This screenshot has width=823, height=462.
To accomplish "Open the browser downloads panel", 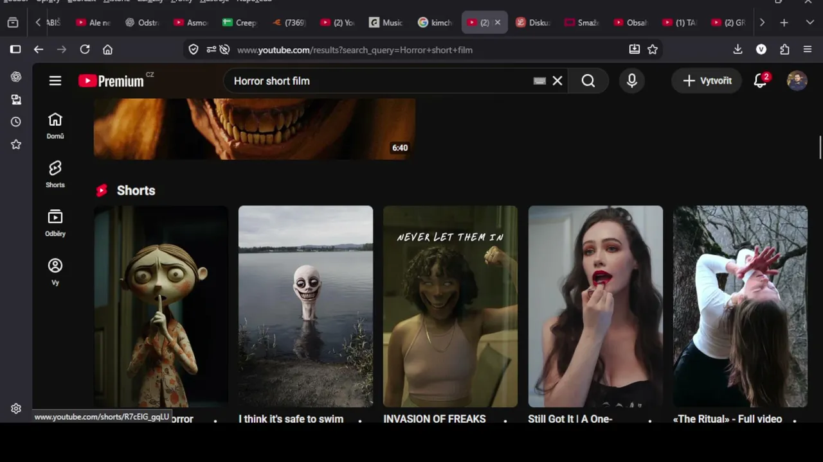I will 738,49.
